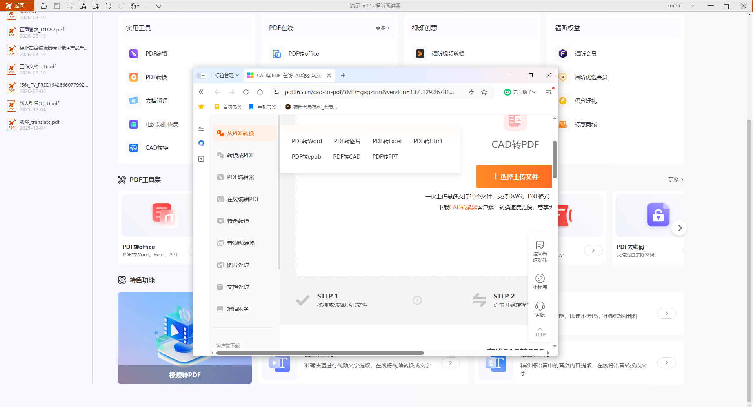The image size is (753, 407).
Task: Open 福昕优选会员 entry
Action: pyautogui.click(x=591, y=77)
